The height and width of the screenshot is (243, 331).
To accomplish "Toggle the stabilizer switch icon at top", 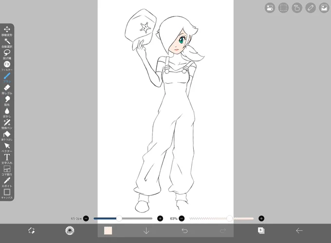I will point(270,8).
